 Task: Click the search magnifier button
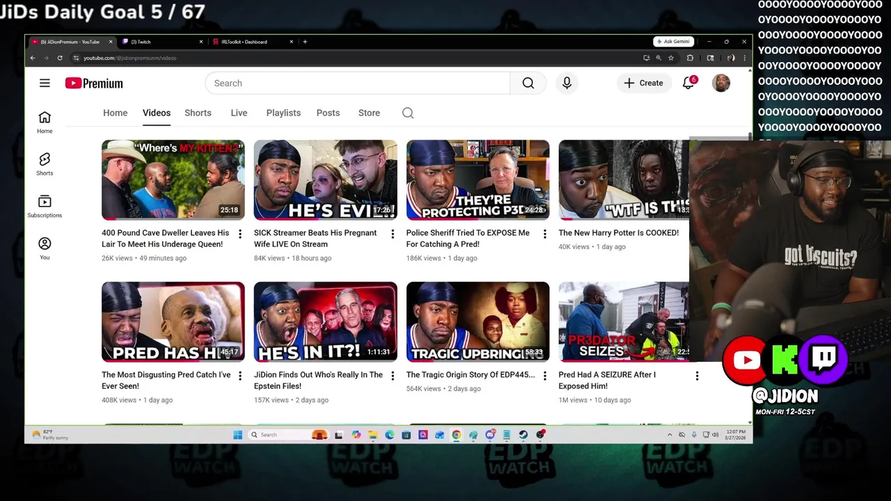point(528,83)
